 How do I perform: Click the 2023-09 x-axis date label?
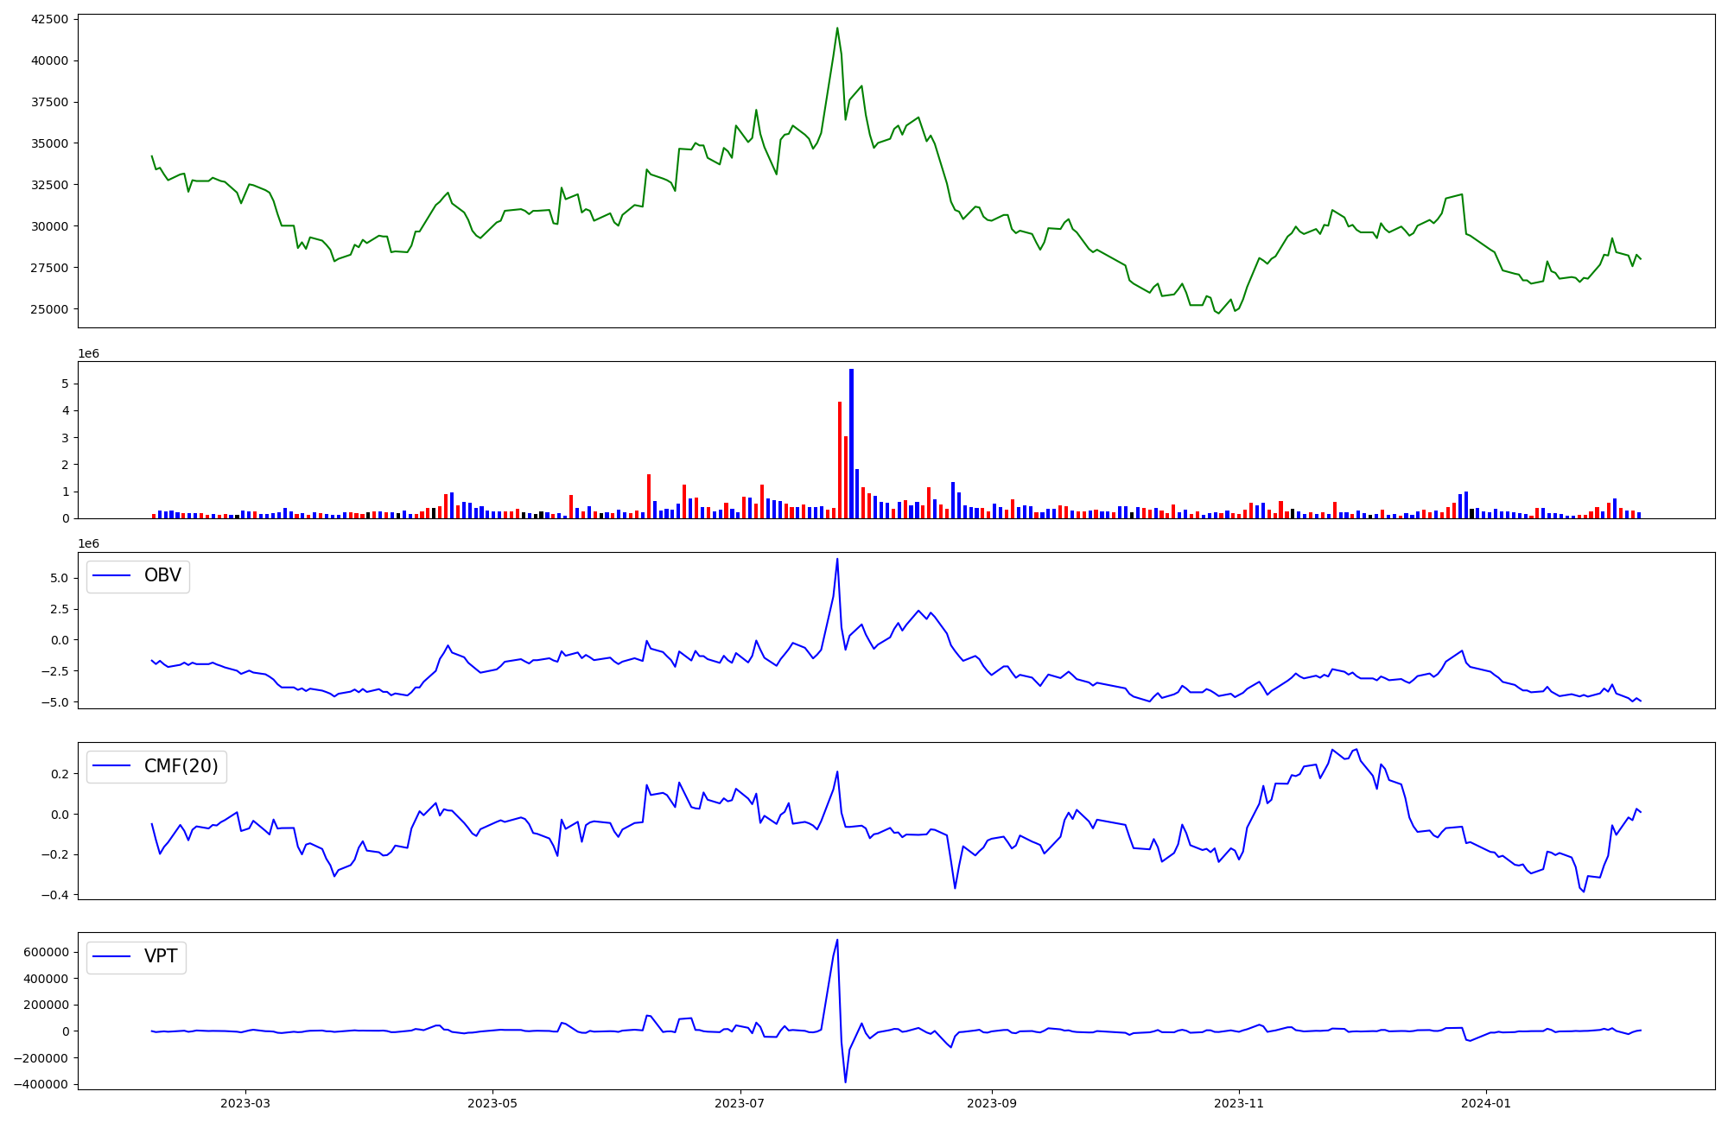(992, 1102)
